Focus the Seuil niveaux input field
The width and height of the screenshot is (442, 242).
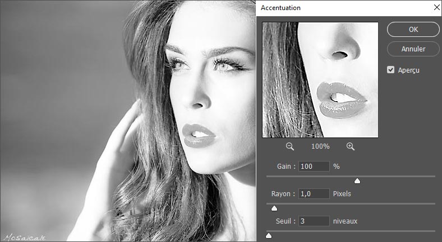(314, 221)
